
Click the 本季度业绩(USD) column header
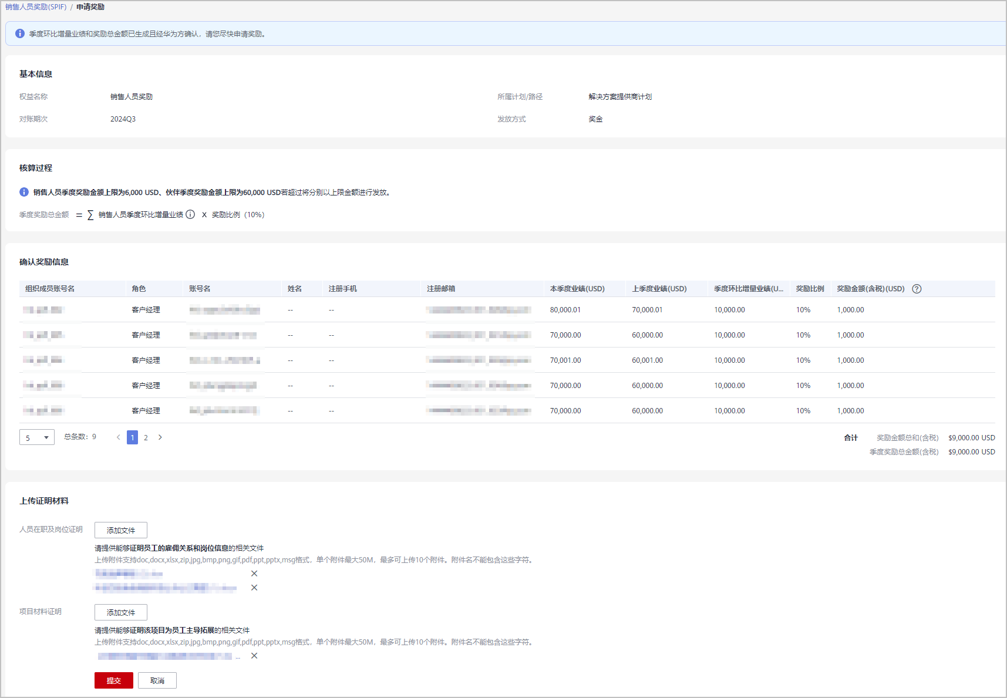tap(577, 289)
